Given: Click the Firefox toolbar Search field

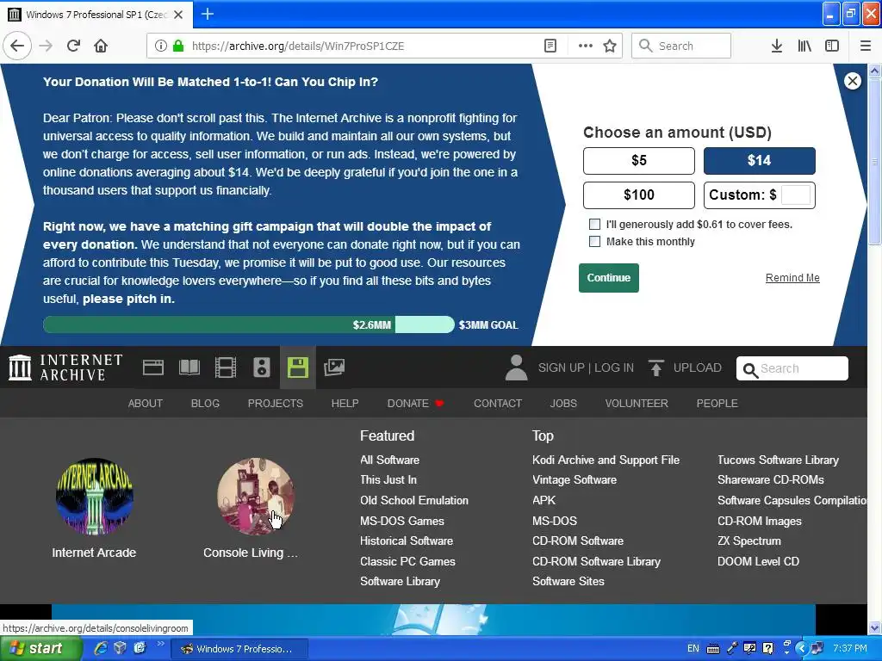Looking at the screenshot, I should tap(681, 46).
